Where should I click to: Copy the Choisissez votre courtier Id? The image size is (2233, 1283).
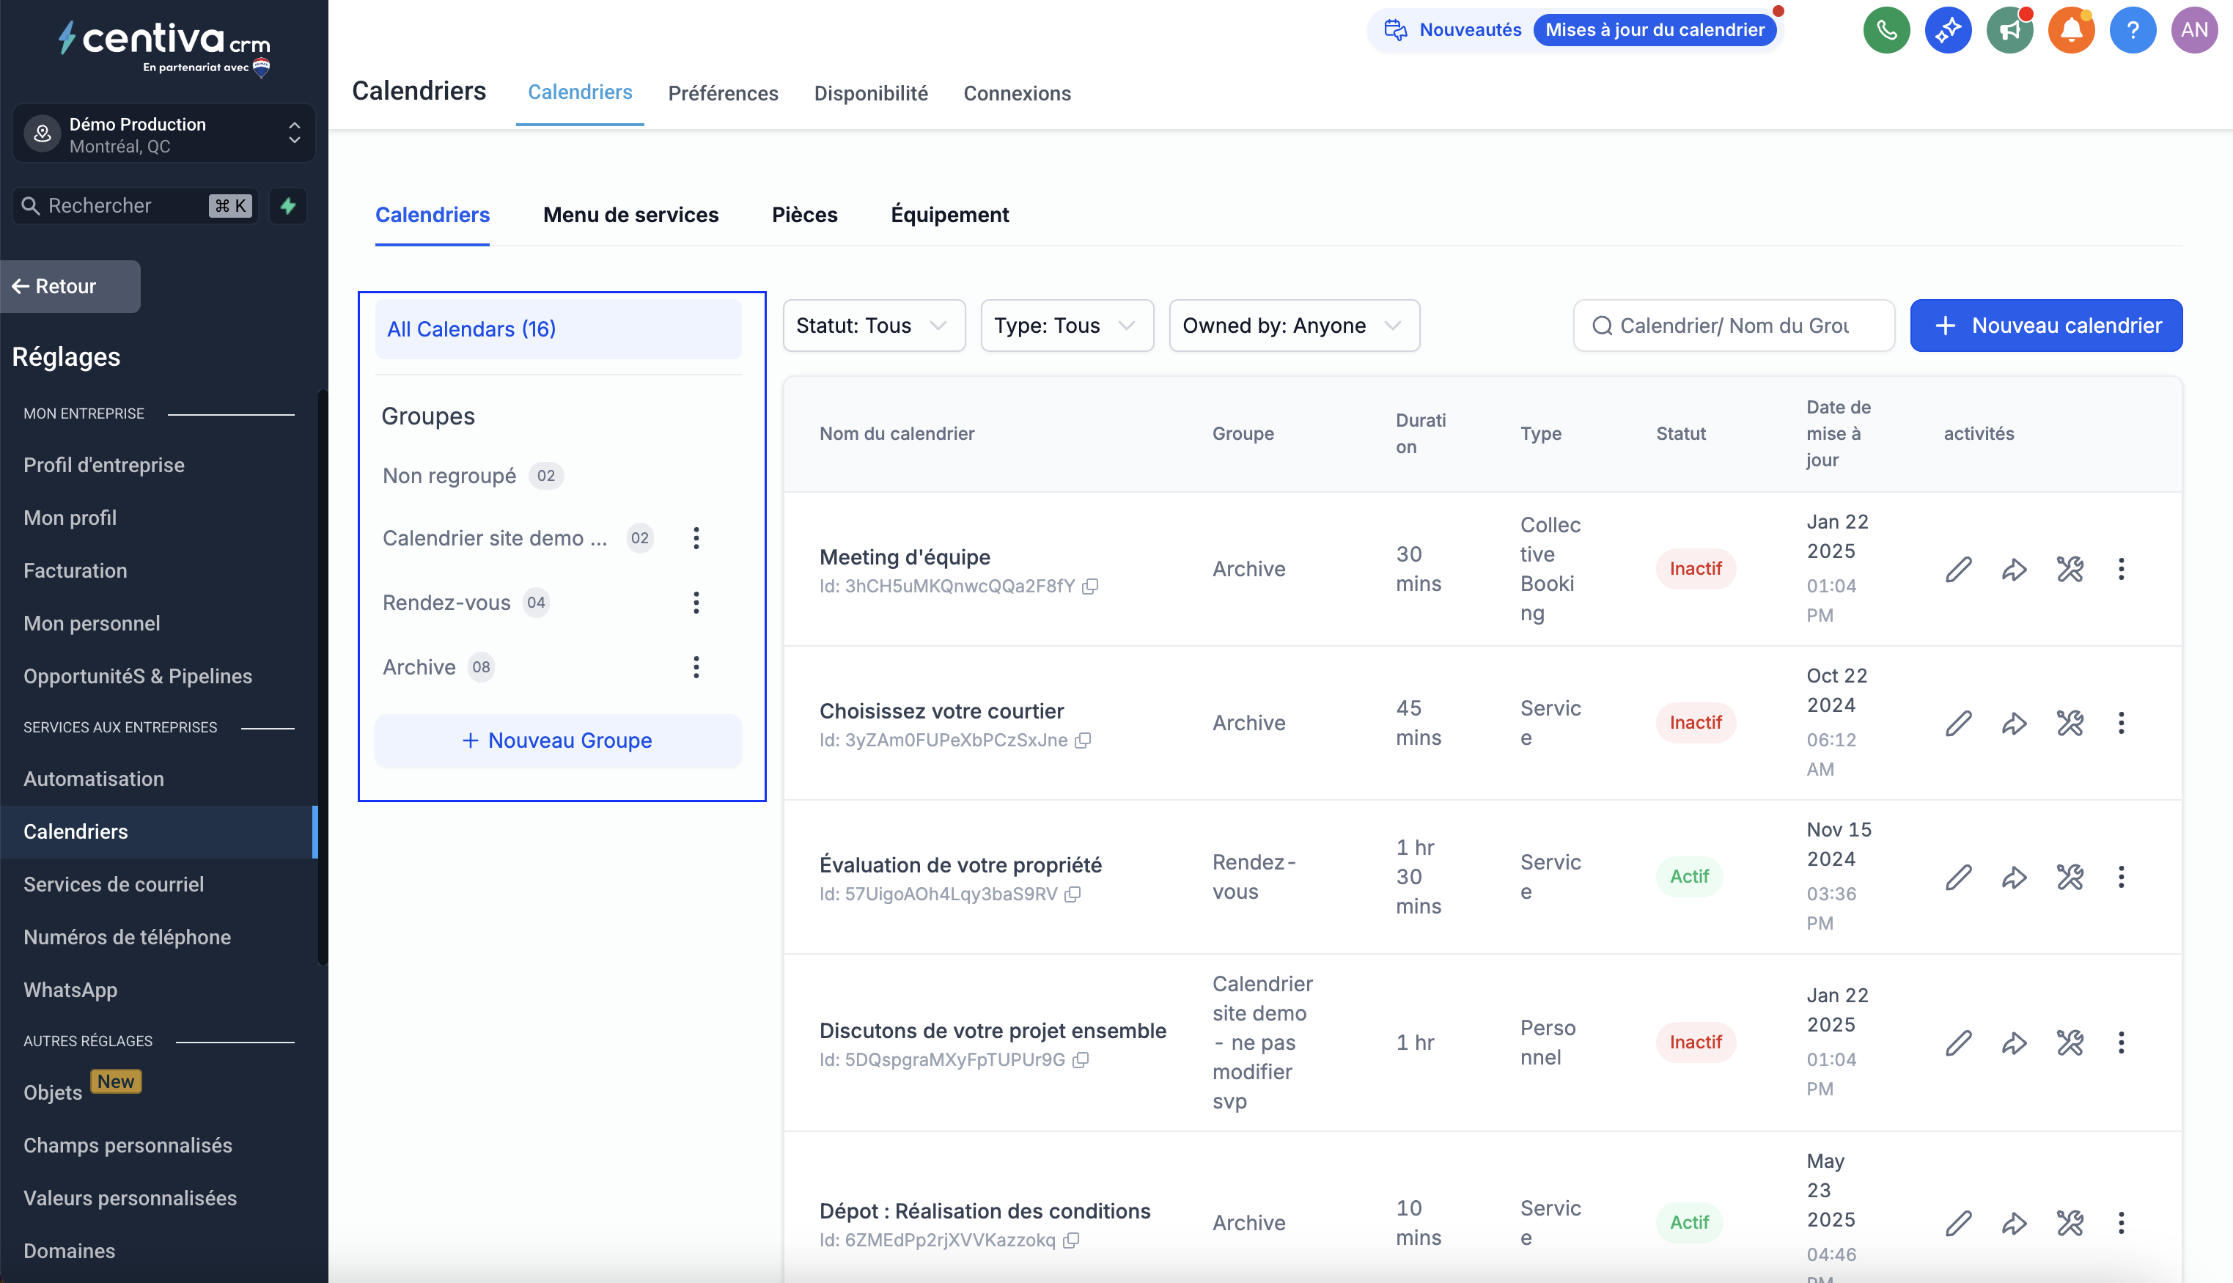(1084, 740)
